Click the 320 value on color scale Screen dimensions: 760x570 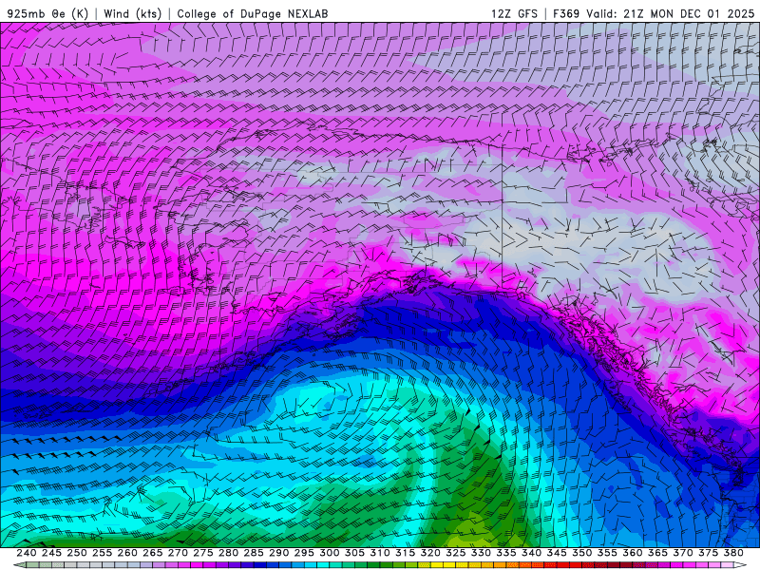tap(430, 553)
